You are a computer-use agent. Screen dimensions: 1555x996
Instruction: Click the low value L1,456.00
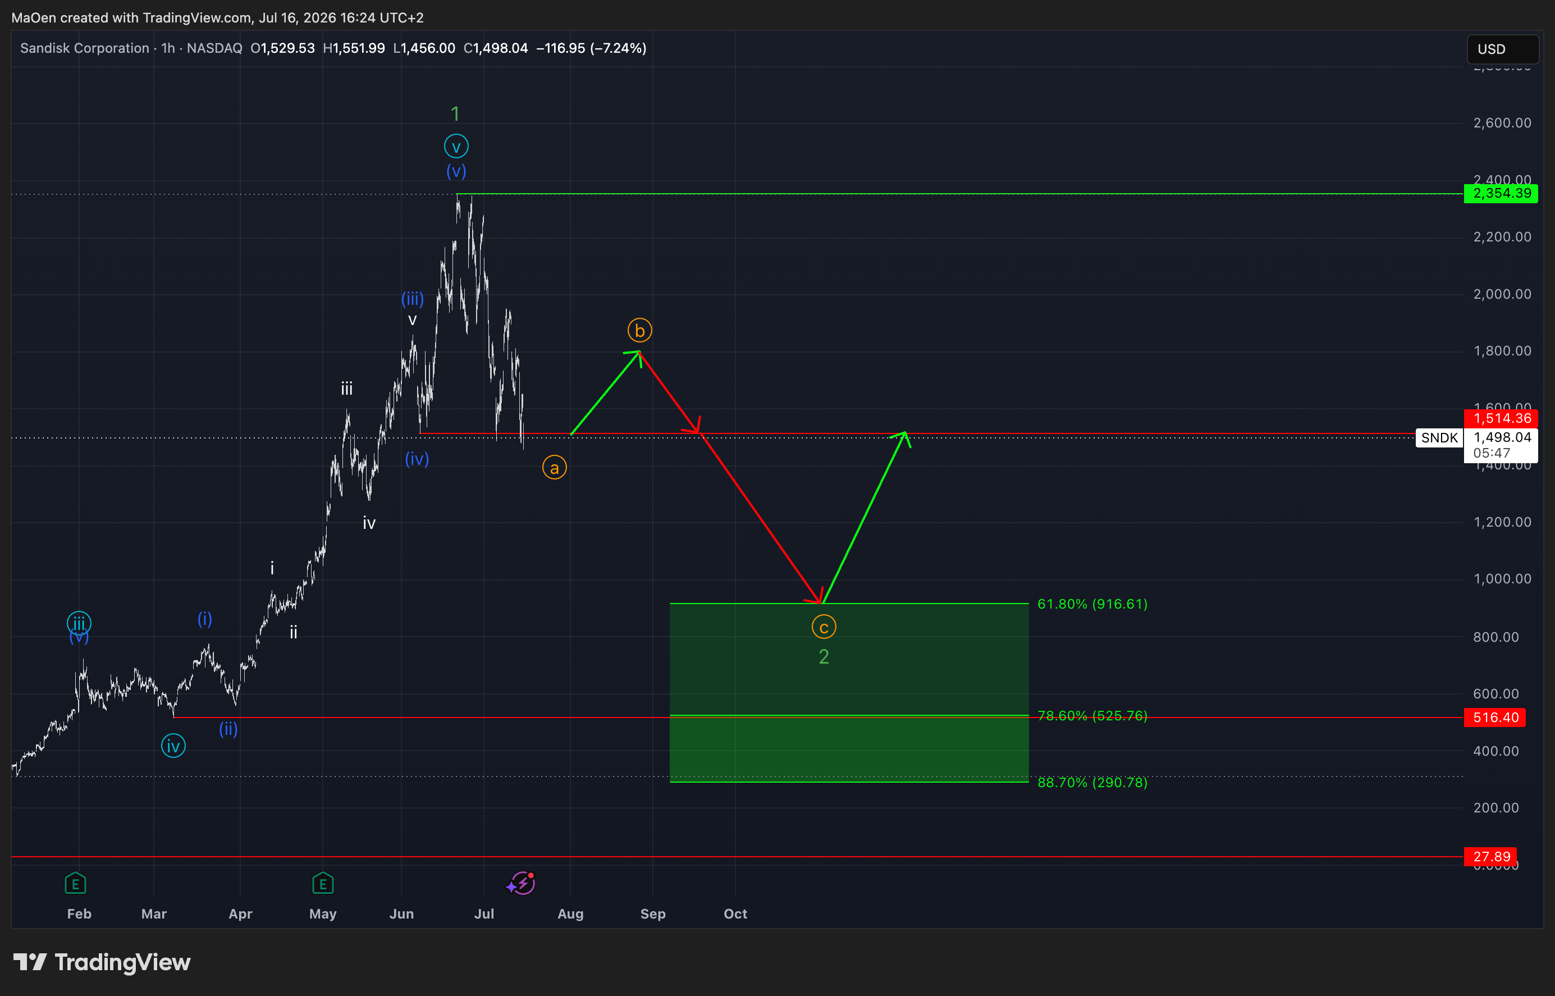coord(424,48)
